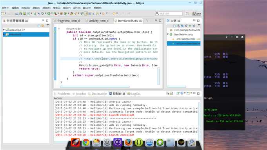Open the package explorer view menu arrow
Viewport: 267px width, 150px height.
48,25
